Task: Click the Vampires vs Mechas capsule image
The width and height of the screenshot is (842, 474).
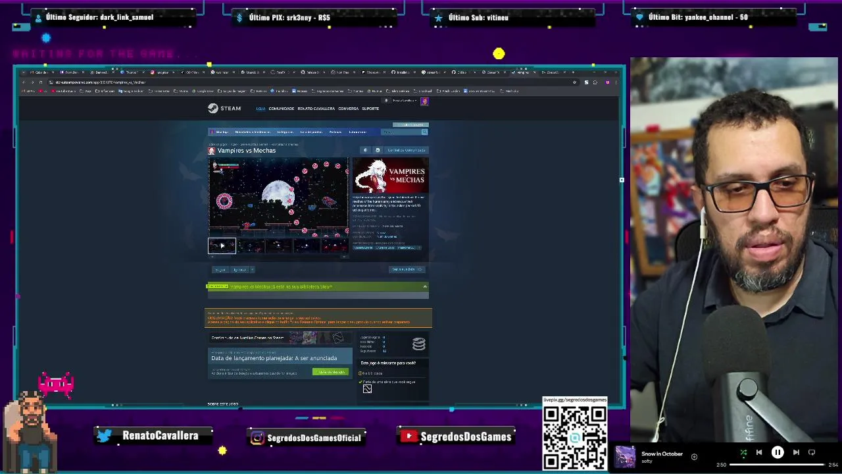Action: pyautogui.click(x=390, y=175)
